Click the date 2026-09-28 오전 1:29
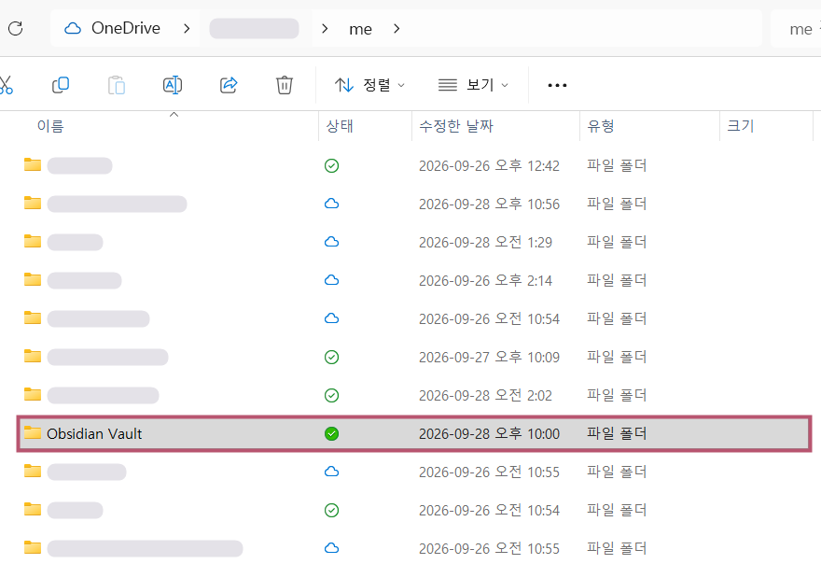 [x=485, y=243]
